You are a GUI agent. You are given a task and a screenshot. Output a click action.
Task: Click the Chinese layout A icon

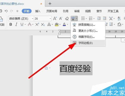[111, 18]
